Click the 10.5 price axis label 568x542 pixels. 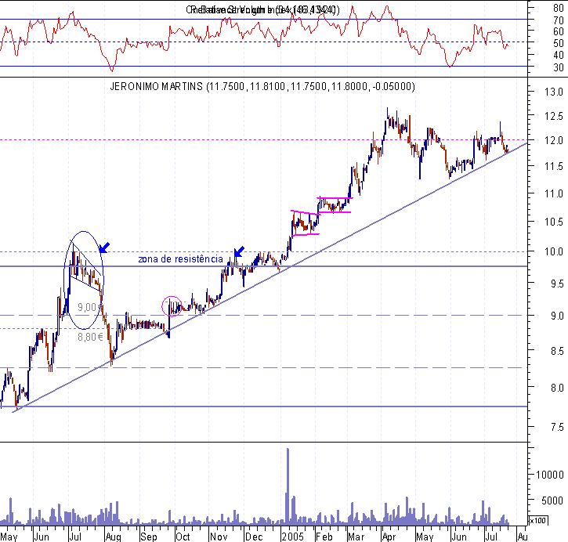554,222
